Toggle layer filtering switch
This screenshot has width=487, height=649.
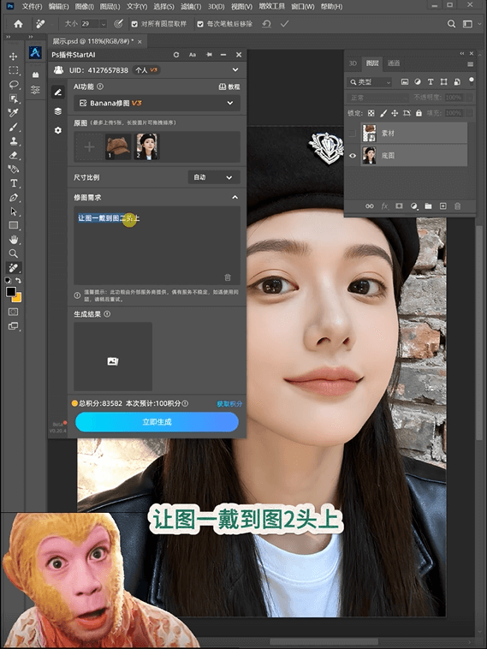(472, 81)
